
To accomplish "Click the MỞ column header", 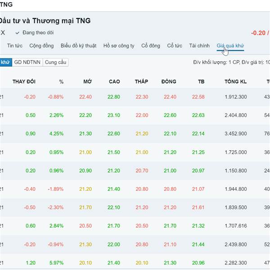I will tap(87, 81).
